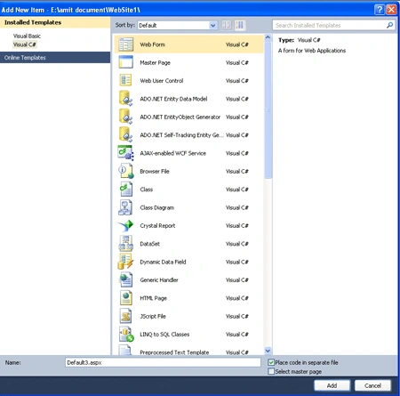Click the template list scrollbar thumb
Screen dimensions: 400x396
tap(268, 110)
